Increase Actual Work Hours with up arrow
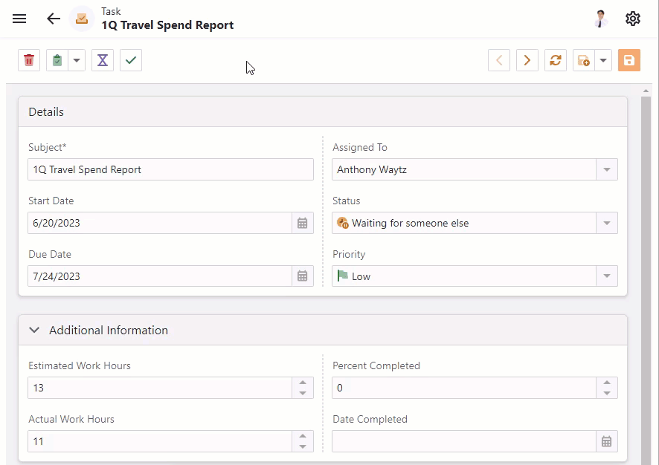 click(303, 435)
